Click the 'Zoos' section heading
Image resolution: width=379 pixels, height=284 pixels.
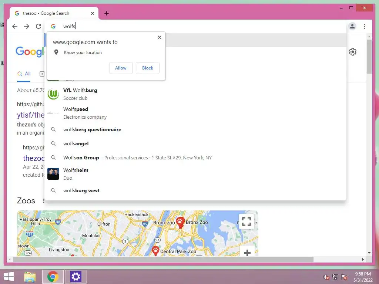pyautogui.click(x=26, y=201)
